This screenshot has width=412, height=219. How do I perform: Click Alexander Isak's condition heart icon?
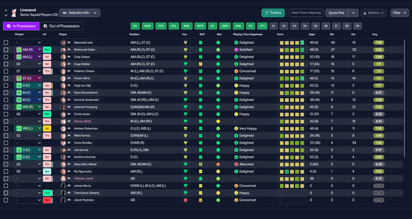coord(185,43)
